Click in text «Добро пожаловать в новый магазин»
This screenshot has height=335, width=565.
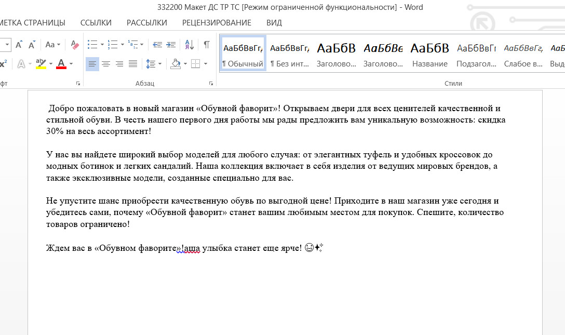(120, 109)
